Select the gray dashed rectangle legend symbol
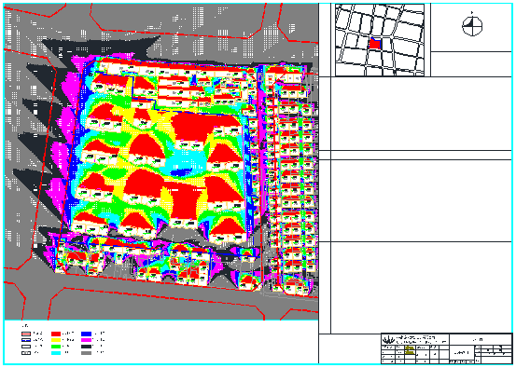This screenshot has height=368, width=516. click(26, 353)
